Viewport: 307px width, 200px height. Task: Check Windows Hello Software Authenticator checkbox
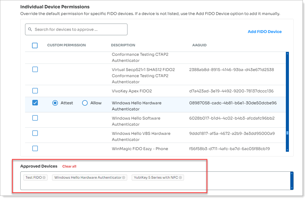pyautogui.click(x=35, y=118)
